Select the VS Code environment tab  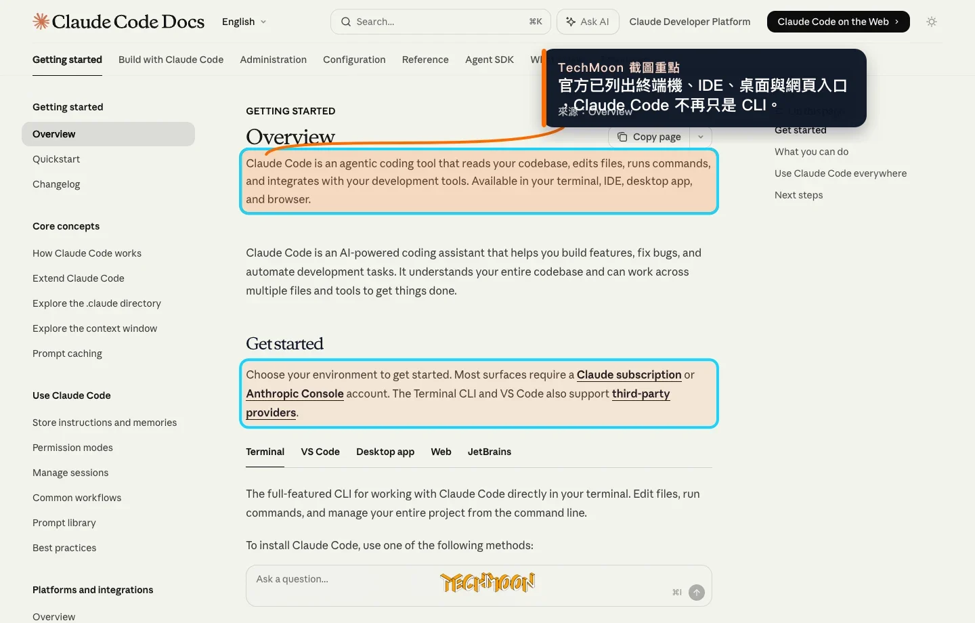(320, 452)
